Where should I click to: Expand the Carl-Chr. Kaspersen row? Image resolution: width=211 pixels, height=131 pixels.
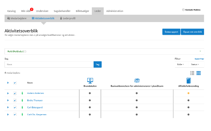point(8,115)
